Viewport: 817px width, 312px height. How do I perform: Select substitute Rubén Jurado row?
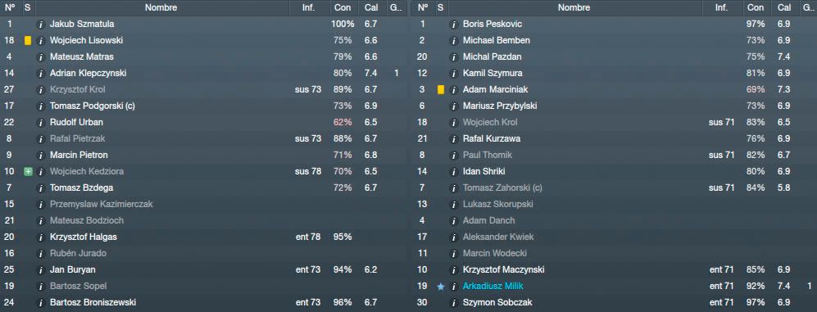(203, 254)
